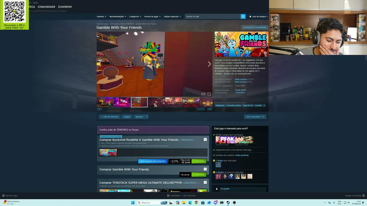
Task: Click Informações do conjunto button
Action: pos(153,161)
